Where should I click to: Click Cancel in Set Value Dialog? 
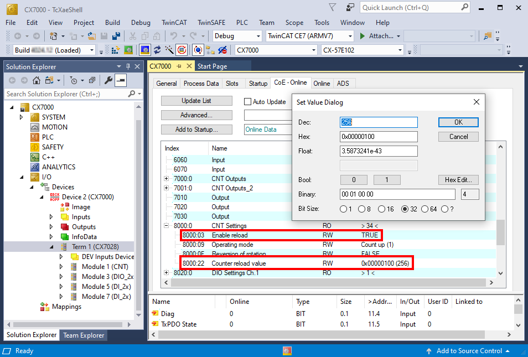coord(458,137)
